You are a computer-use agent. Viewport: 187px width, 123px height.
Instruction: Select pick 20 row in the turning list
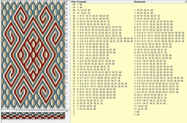(x=129, y=61)
